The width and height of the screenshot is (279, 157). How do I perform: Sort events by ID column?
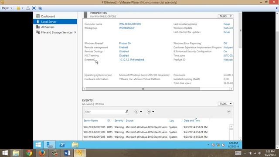click(109, 120)
